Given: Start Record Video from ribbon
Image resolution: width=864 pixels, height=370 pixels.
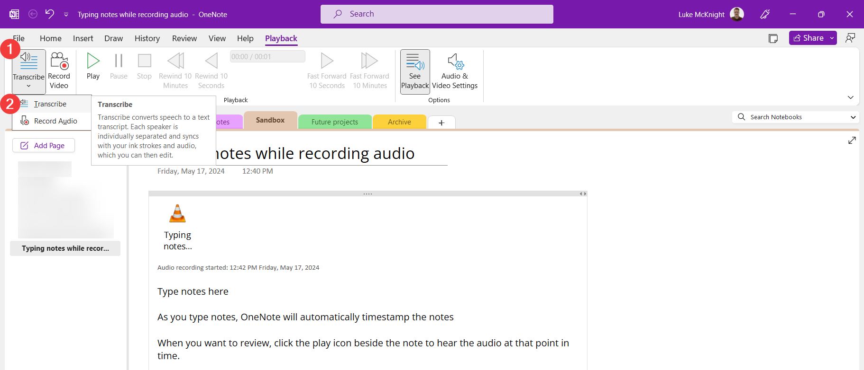Looking at the screenshot, I should pyautogui.click(x=59, y=71).
